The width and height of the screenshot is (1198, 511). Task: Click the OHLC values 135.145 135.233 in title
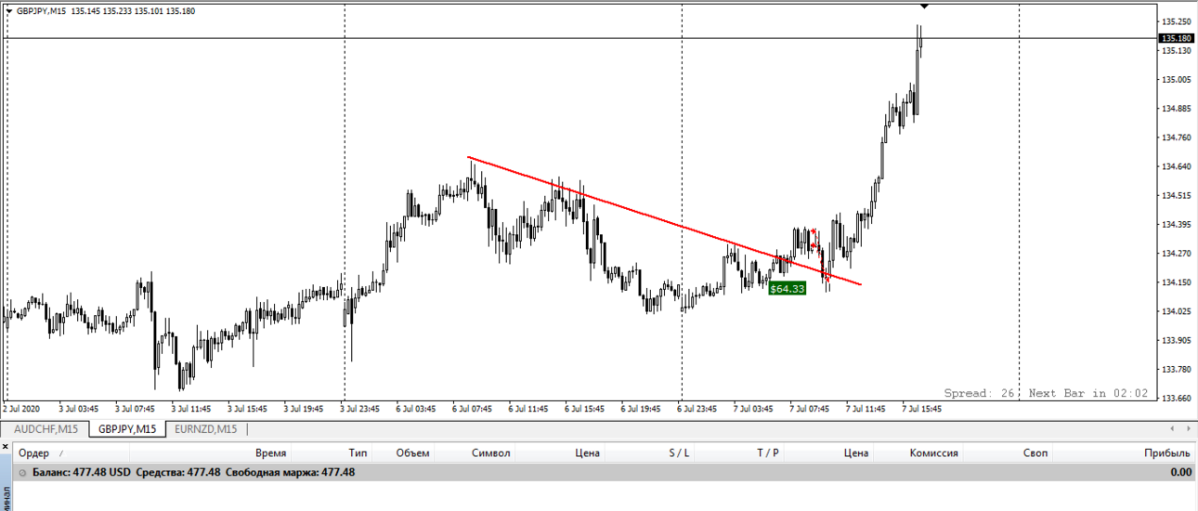[101, 11]
